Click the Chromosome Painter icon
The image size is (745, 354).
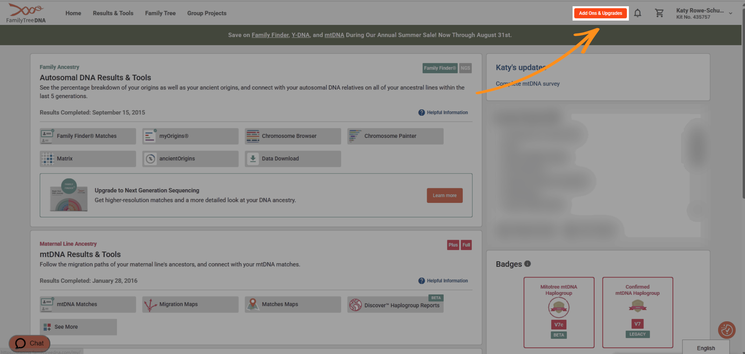click(x=355, y=136)
